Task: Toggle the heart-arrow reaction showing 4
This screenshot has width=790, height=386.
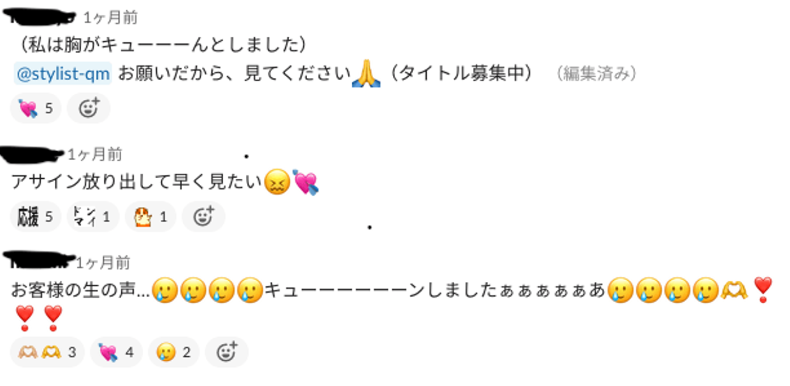Action: click(116, 352)
